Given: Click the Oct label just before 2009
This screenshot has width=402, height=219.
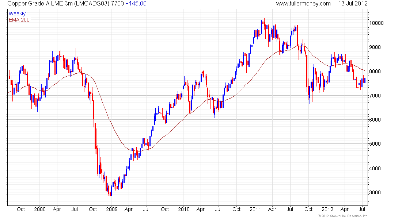Looking at the screenshot, I should [x=93, y=209].
